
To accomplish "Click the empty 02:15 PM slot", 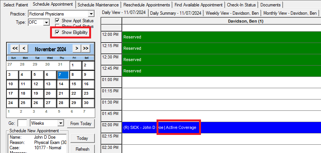I will pyautogui.click(x=222, y=139).
